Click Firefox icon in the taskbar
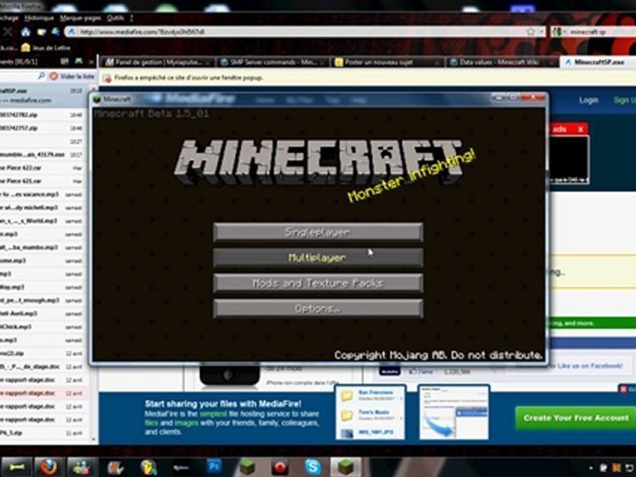This screenshot has width=636, height=477. click(48, 467)
